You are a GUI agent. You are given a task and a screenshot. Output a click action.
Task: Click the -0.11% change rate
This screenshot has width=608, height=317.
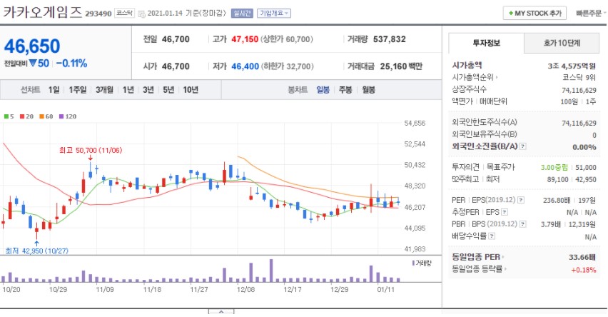[x=71, y=64]
